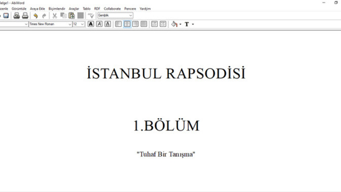This screenshot has width=341, height=192.
Task: Minimize the AbiWord window
Action: coord(324,3)
